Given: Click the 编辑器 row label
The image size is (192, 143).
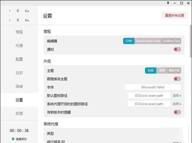Looking at the screenshot, I should tap(52, 41).
